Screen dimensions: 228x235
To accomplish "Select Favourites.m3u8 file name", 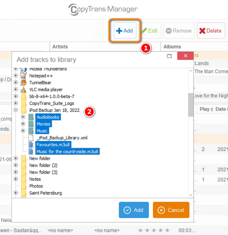I will (x=53, y=144).
